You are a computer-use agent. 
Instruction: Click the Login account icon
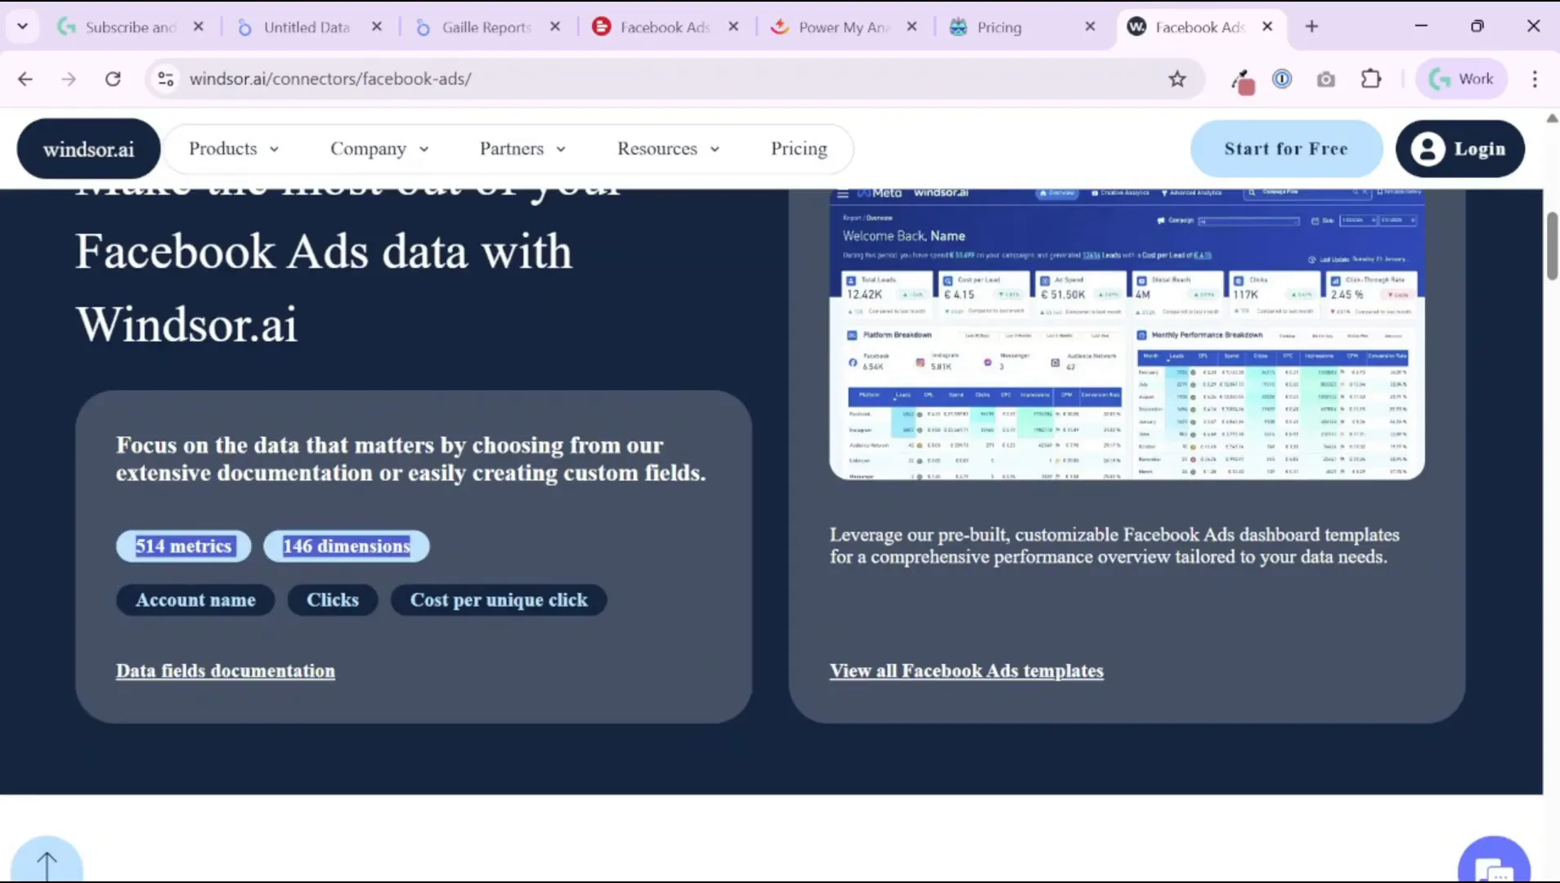tap(1428, 148)
